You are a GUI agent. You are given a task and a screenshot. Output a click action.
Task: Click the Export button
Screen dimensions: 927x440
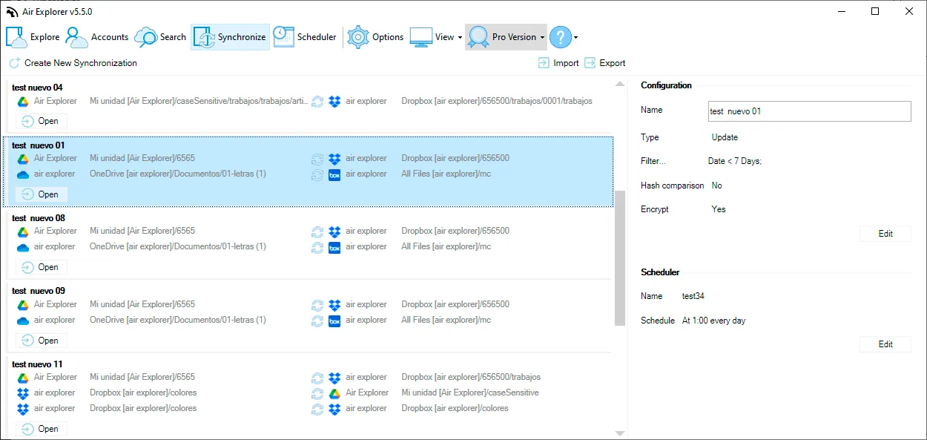click(x=605, y=63)
